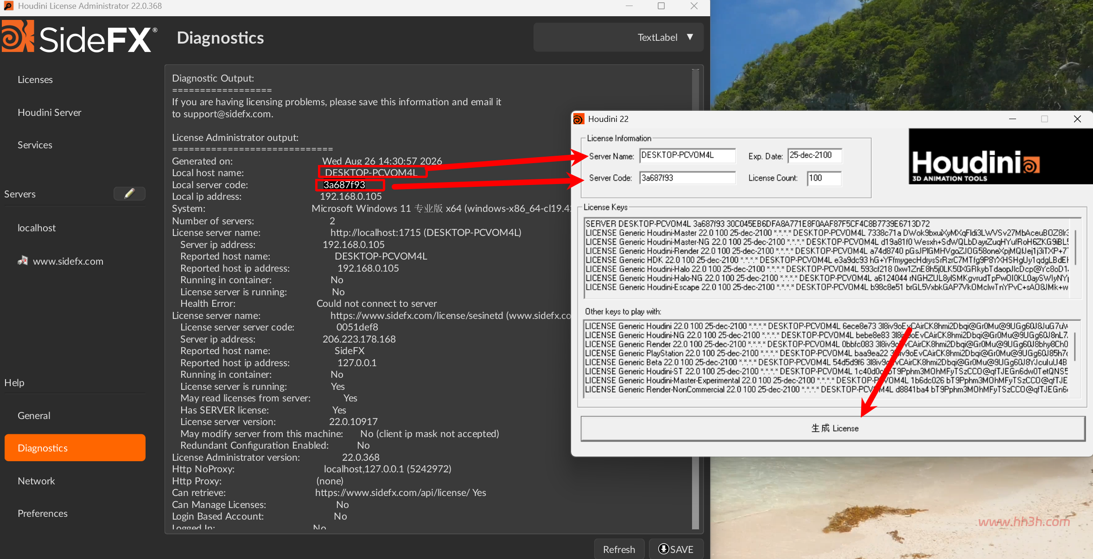Select the localhost server entry

pos(37,228)
